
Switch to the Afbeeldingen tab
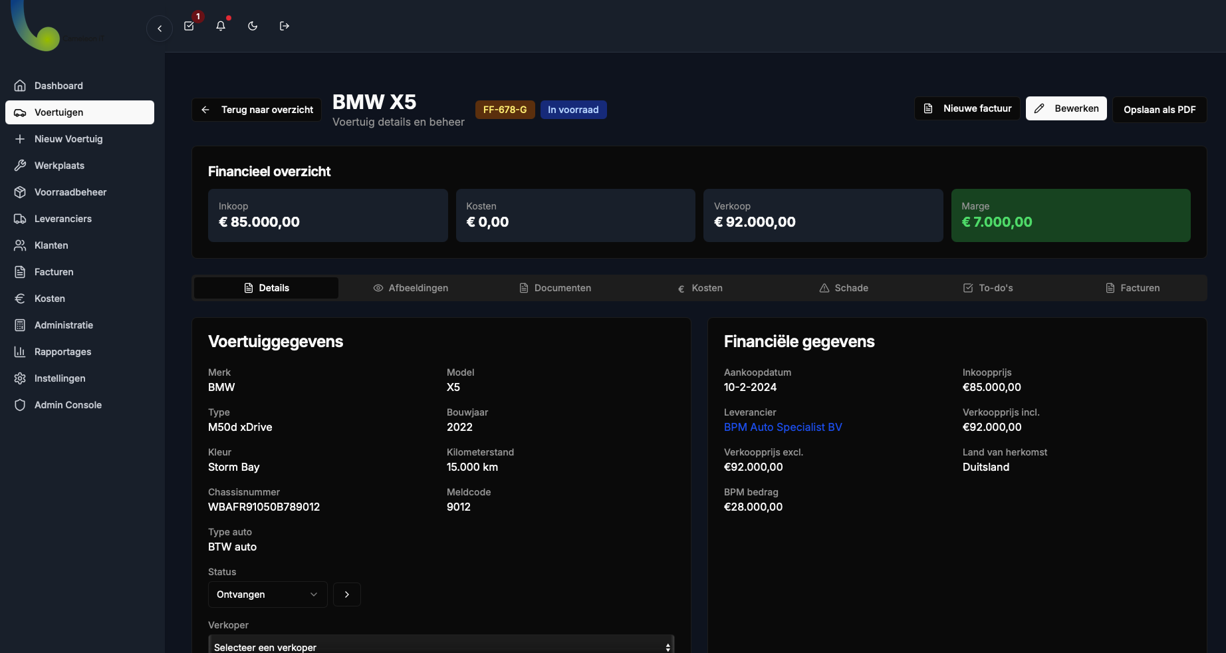[410, 288]
